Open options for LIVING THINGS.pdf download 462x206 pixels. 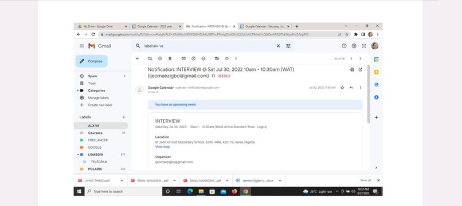click(122, 180)
